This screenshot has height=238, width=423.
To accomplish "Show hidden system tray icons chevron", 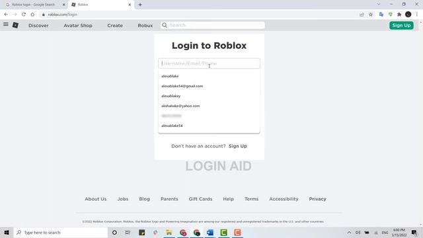I will click(x=349, y=232).
